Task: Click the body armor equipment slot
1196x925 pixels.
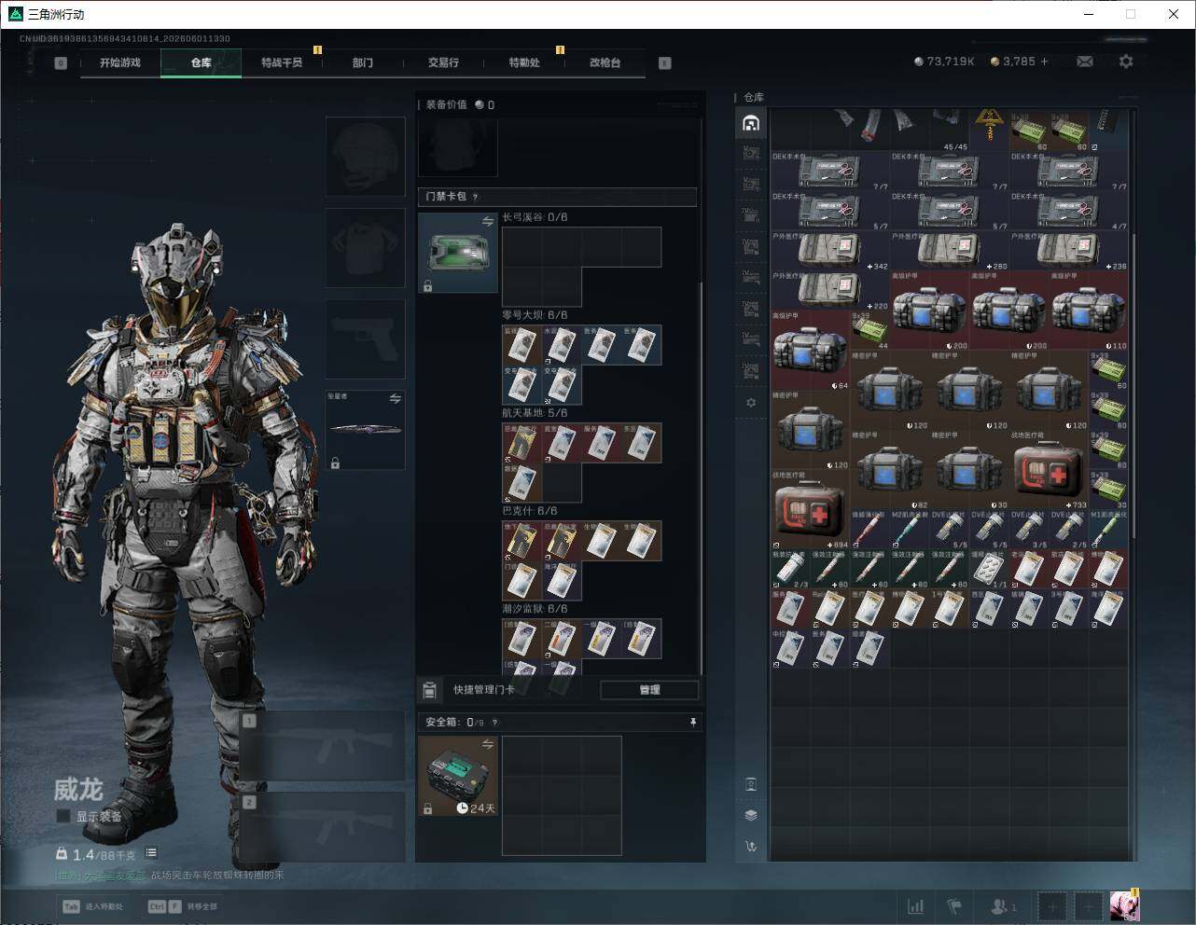Action: click(365, 247)
